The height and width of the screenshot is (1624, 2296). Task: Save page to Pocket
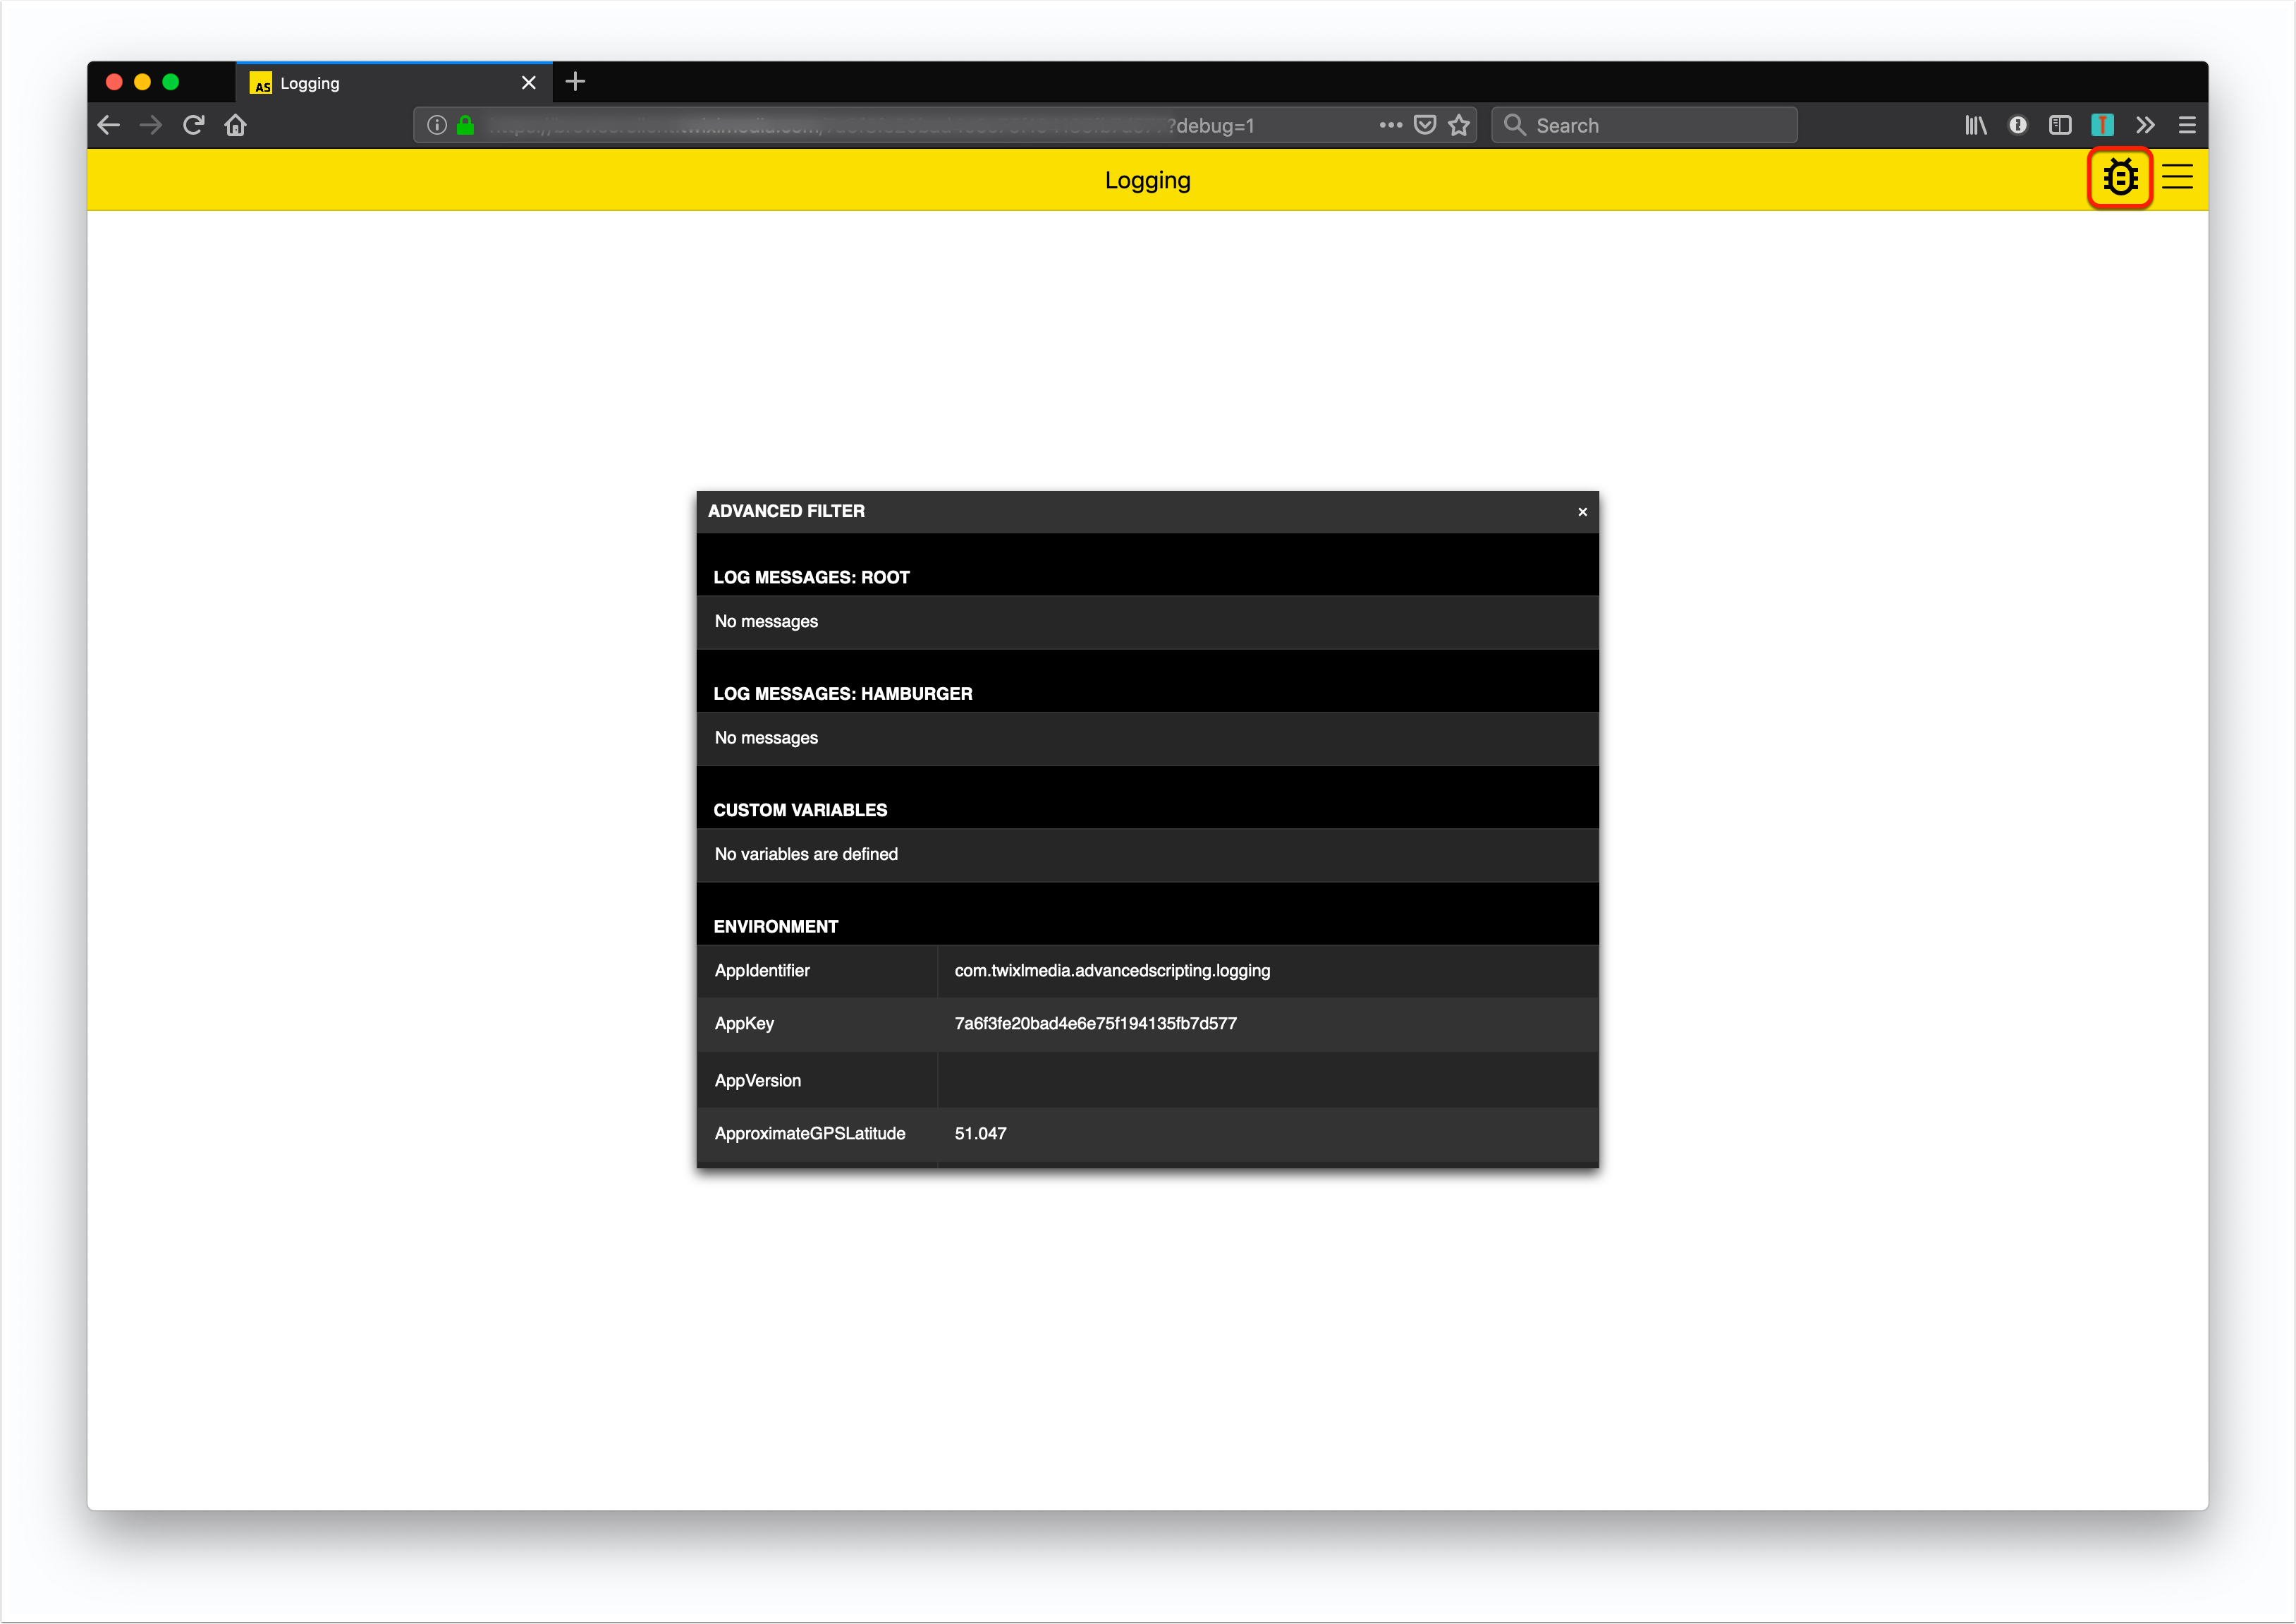(1425, 125)
